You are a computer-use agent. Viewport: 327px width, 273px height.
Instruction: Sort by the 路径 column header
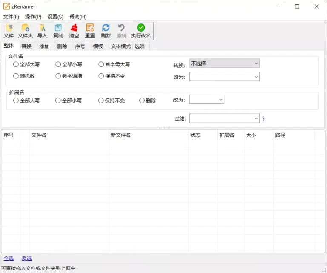(294, 135)
